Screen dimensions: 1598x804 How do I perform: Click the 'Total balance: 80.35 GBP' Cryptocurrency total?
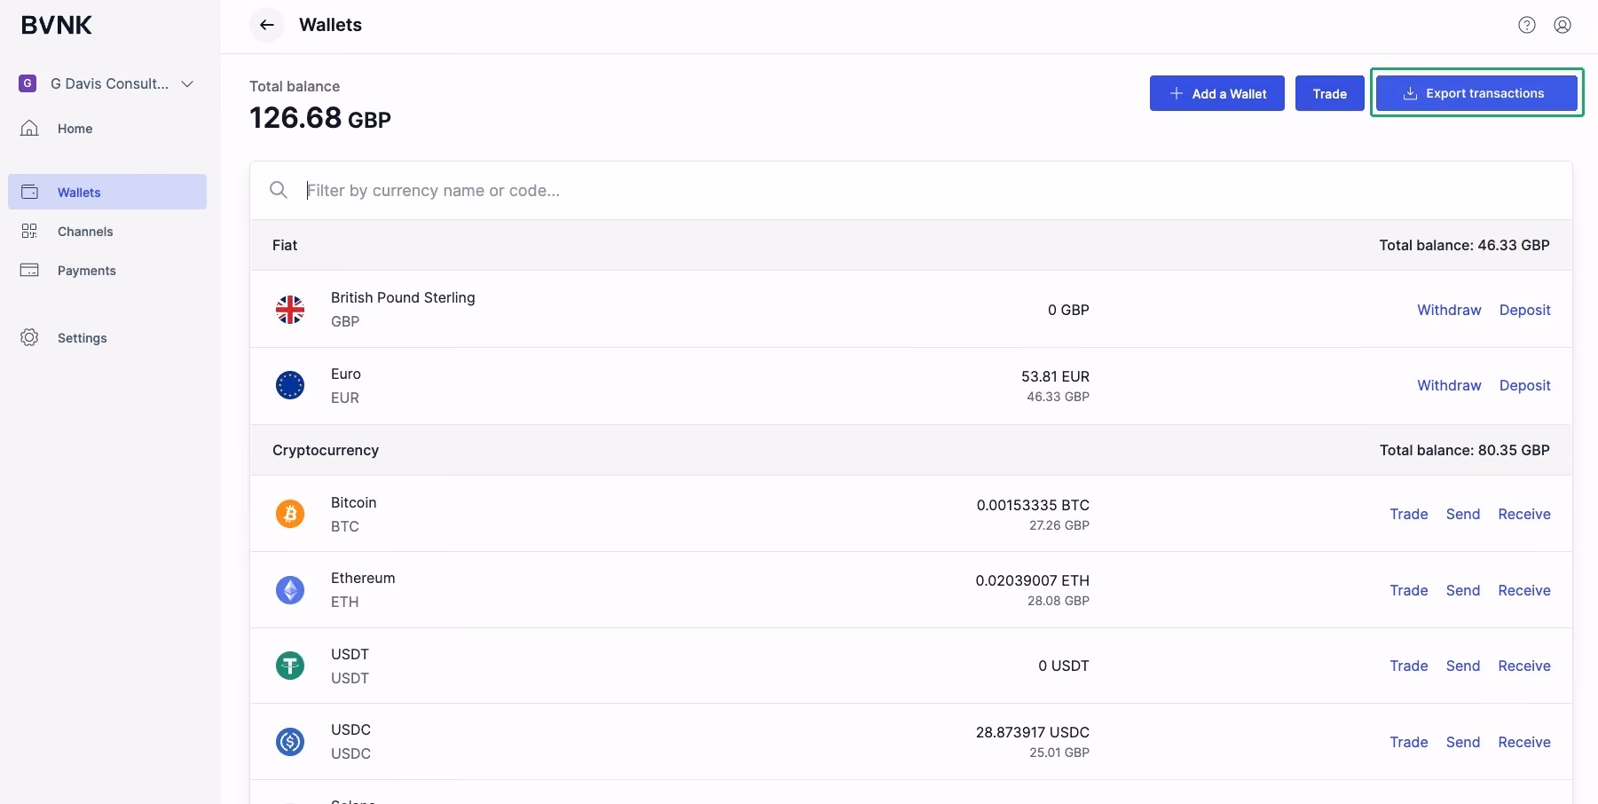click(1465, 450)
